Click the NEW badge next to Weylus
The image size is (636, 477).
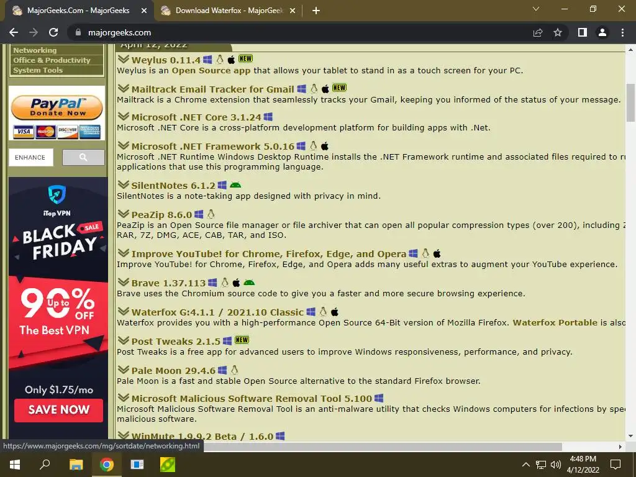pos(245,58)
